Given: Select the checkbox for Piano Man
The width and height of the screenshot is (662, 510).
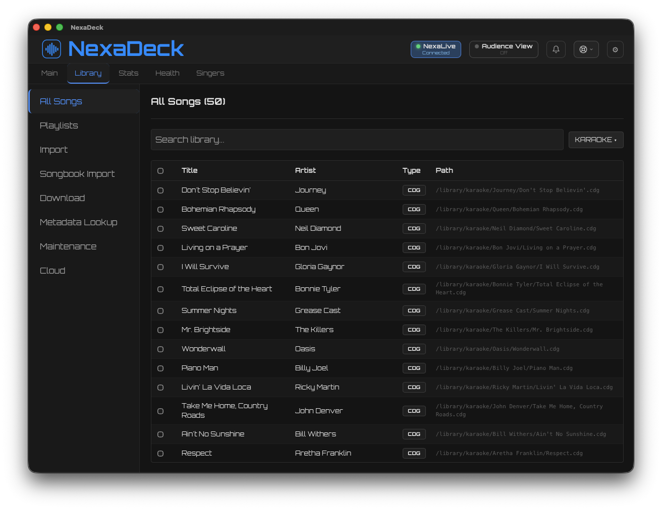Looking at the screenshot, I should (160, 368).
